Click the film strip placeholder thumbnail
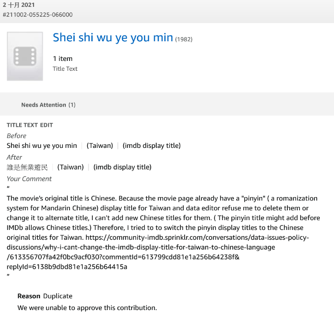334x313 pixels. tap(25, 57)
